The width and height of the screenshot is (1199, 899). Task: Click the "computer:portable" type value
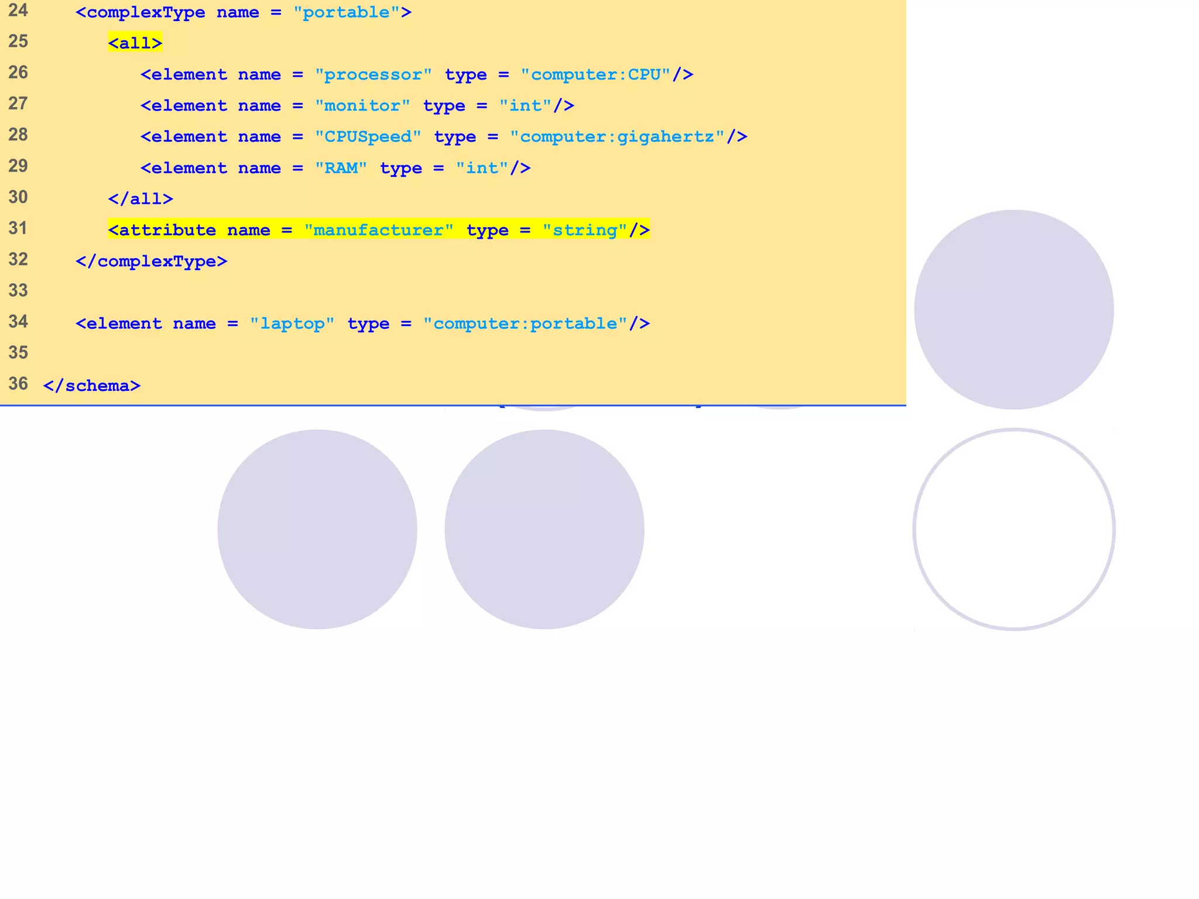525,324
